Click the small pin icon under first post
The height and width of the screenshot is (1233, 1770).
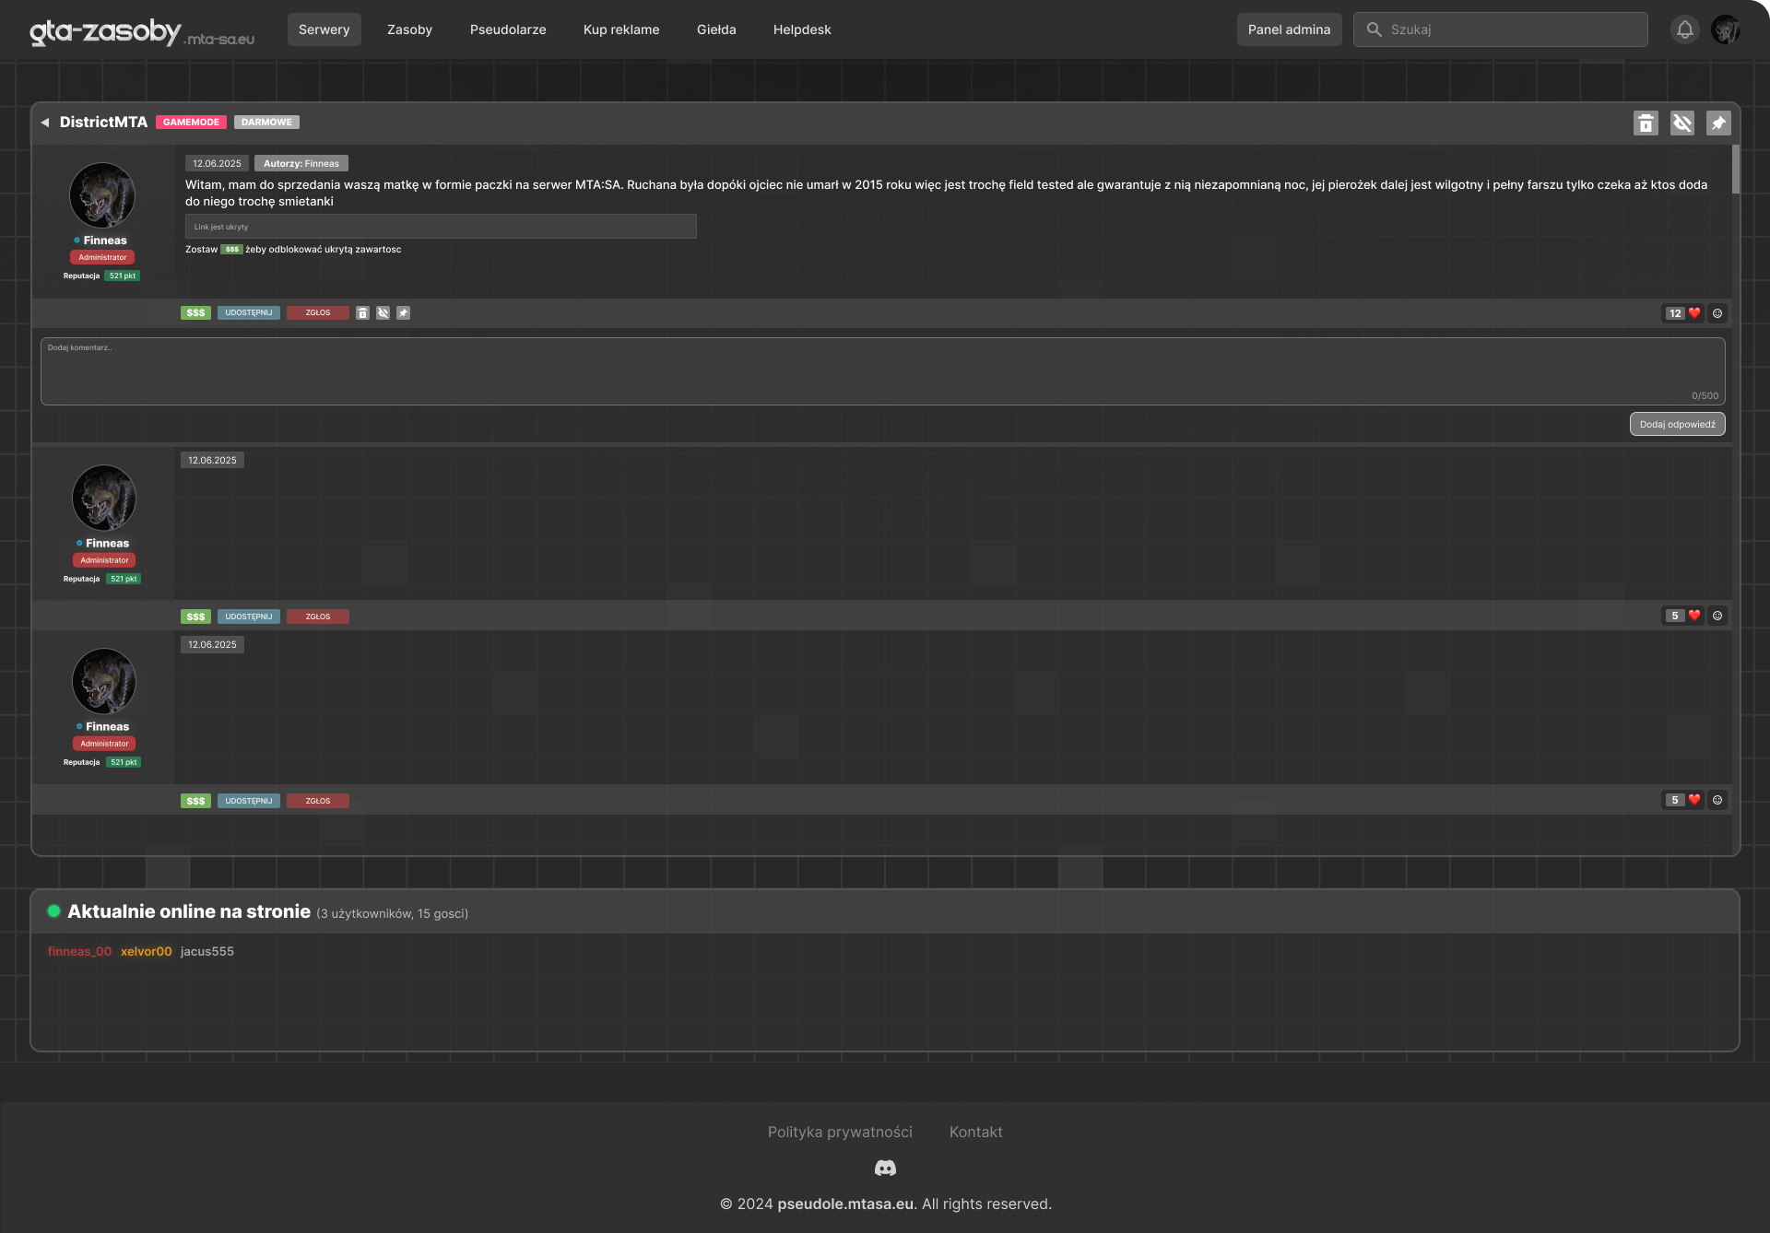[x=403, y=313]
